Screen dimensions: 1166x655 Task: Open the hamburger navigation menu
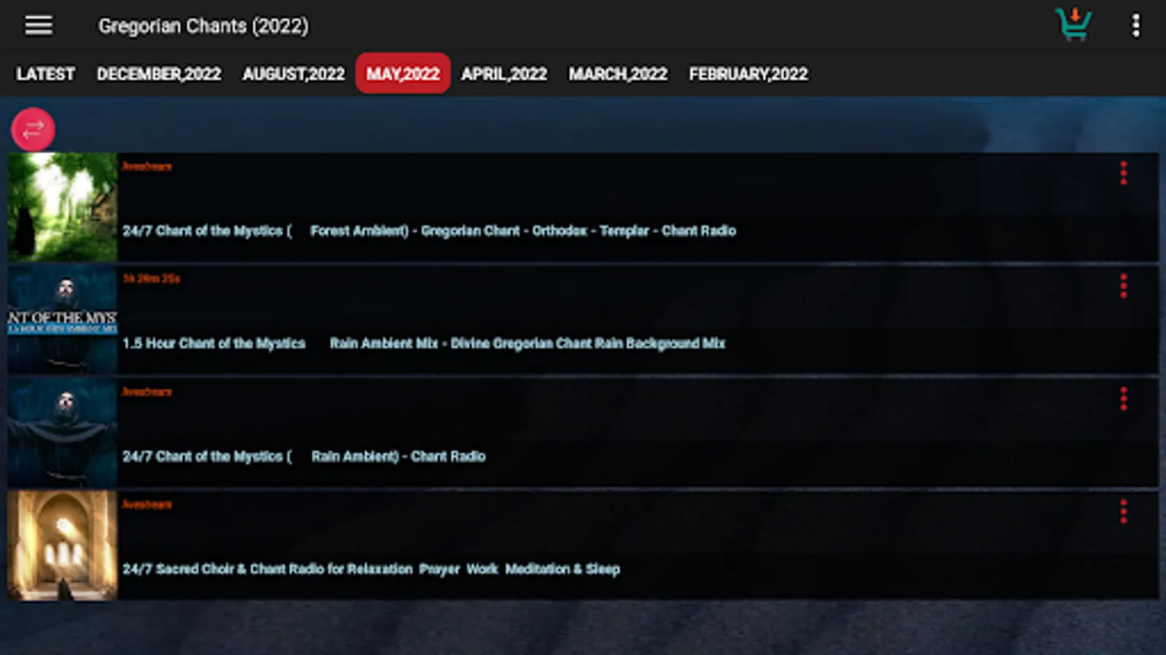click(39, 25)
